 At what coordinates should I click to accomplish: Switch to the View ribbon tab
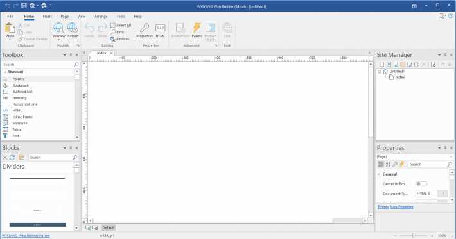tap(82, 17)
